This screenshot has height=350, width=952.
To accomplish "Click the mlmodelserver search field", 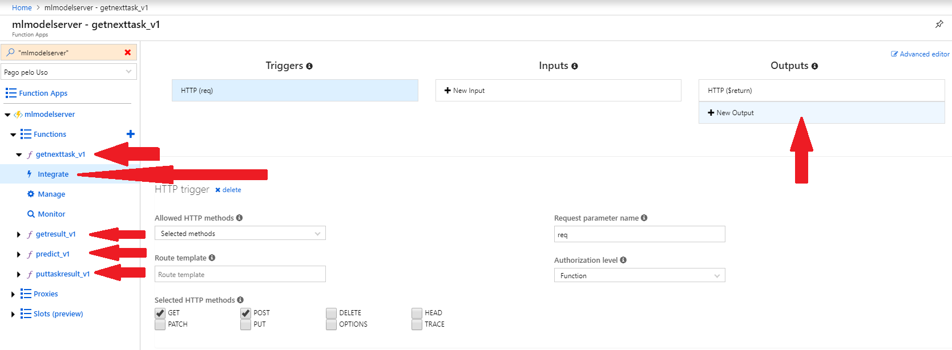I will (x=68, y=52).
